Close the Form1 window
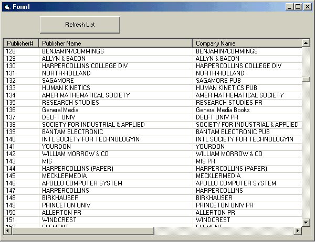Image resolution: width=315 pixels, height=242 pixels. 308,7
